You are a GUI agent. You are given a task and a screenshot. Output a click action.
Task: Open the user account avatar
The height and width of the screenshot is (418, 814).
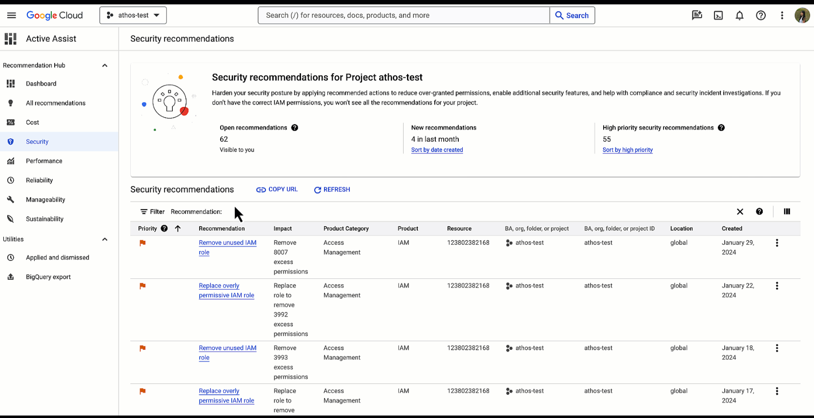(x=802, y=16)
